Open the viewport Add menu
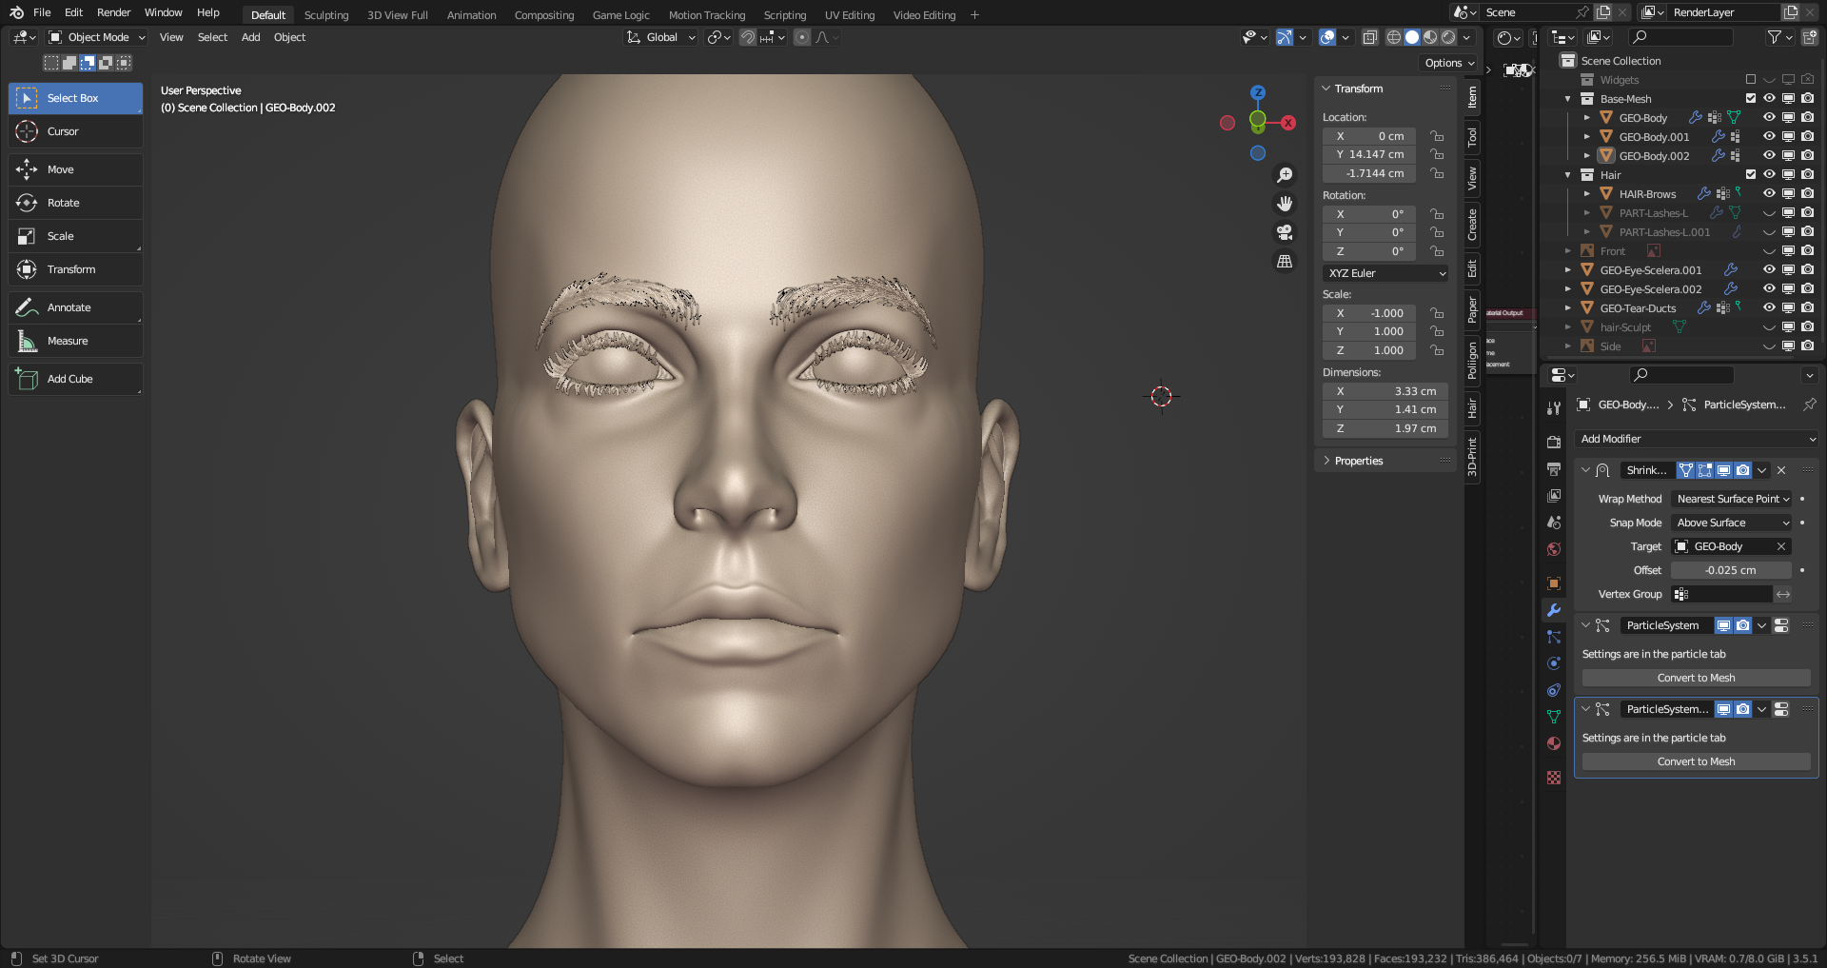The height and width of the screenshot is (968, 1827). pos(250,37)
